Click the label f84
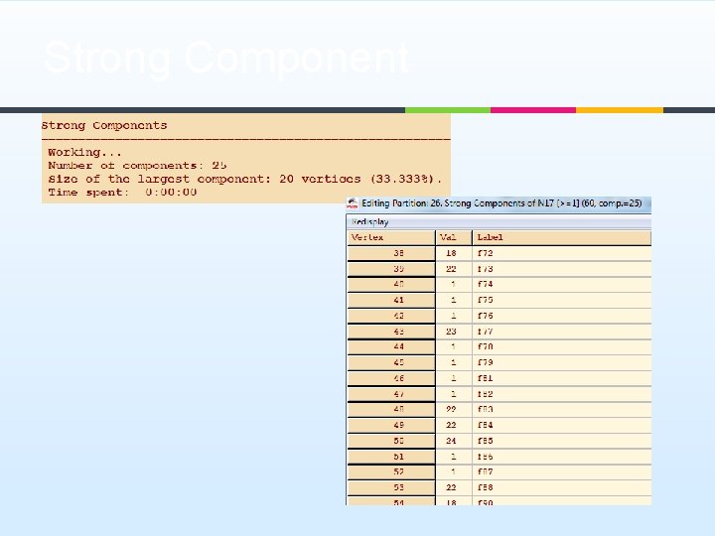This screenshot has width=715, height=536. (x=486, y=425)
